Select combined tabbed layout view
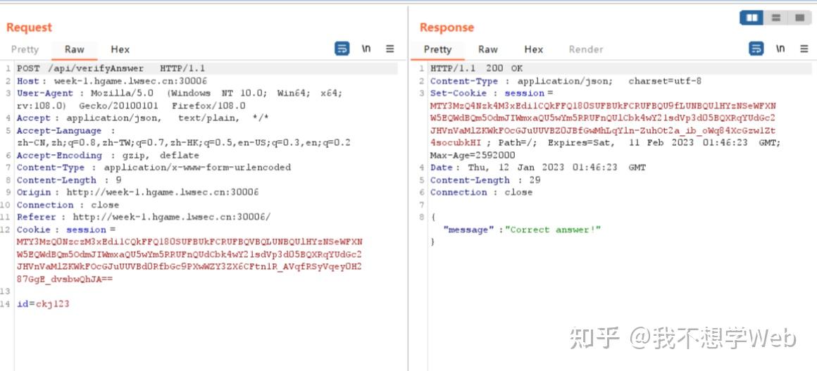Viewport: 817px width, 371px height. (x=800, y=18)
